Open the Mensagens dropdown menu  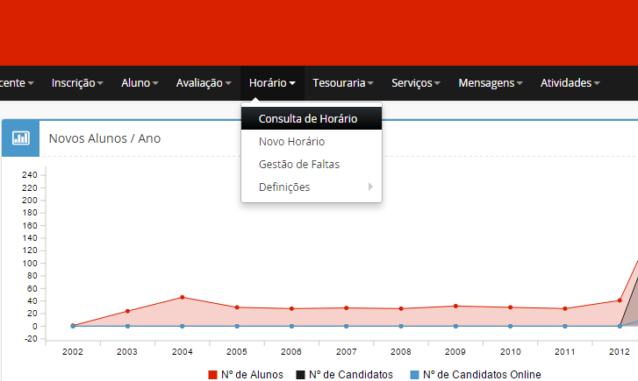(490, 83)
